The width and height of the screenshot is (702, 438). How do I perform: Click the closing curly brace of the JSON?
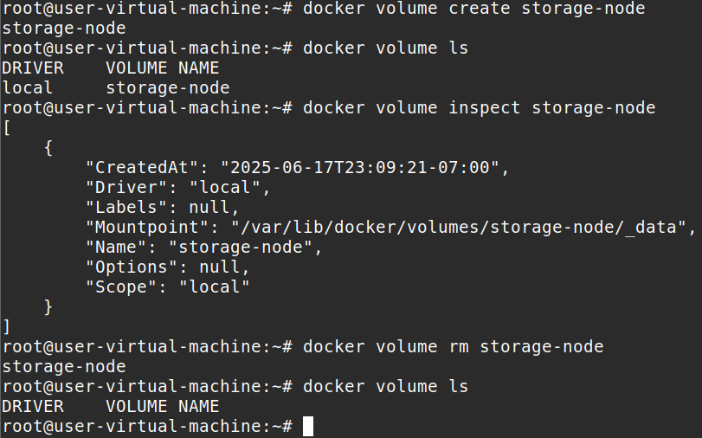point(48,307)
